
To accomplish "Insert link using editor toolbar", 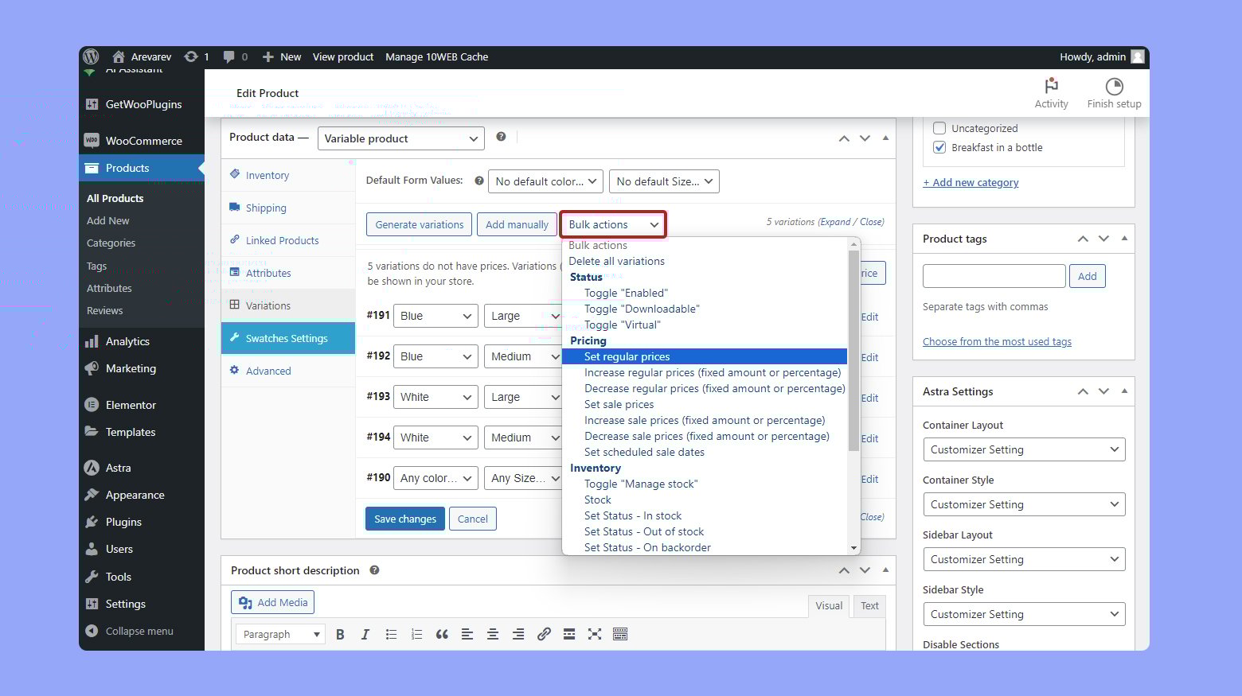I will [544, 634].
